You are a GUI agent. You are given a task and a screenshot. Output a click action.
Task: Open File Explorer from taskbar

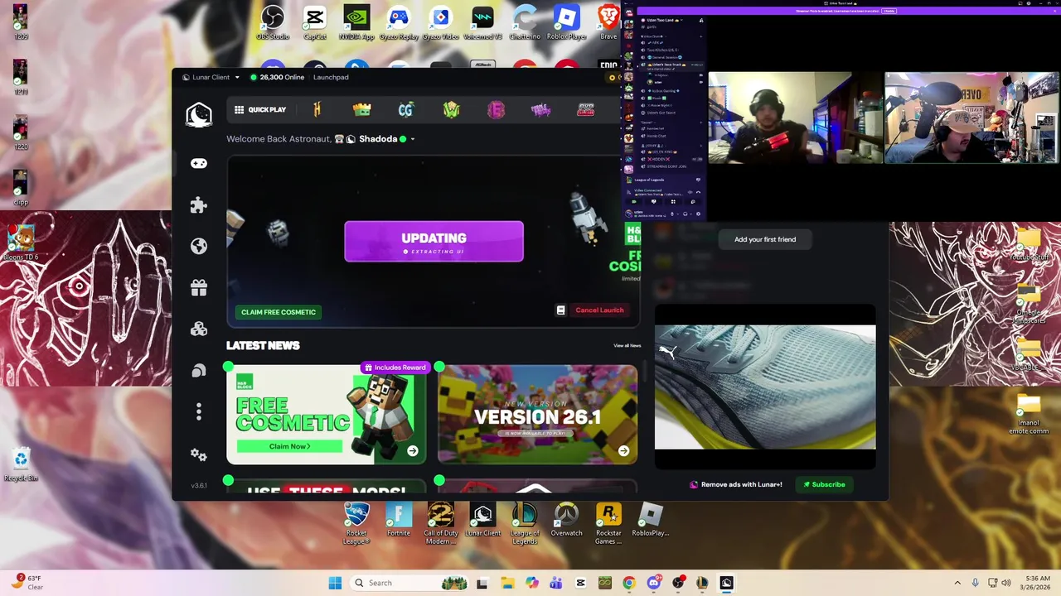[x=506, y=583]
